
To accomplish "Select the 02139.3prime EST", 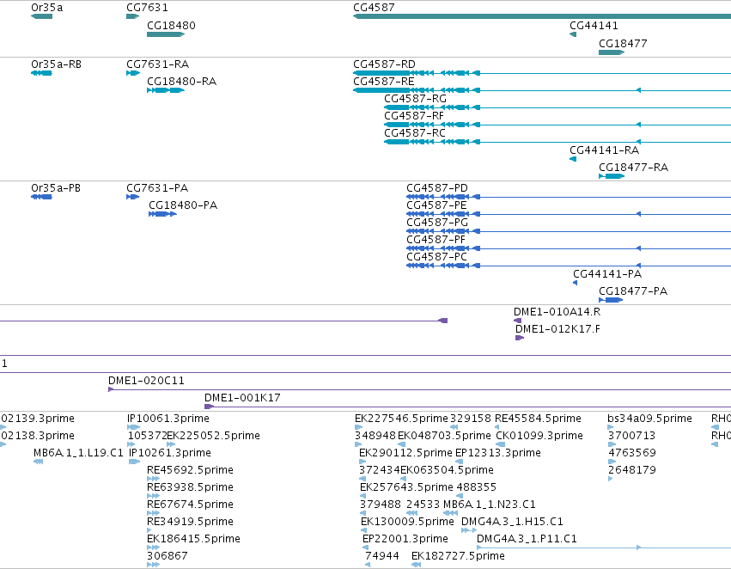I will point(3,426).
